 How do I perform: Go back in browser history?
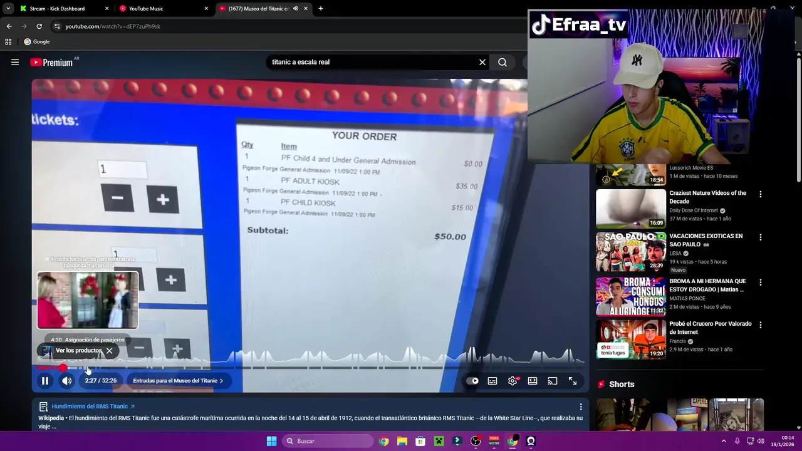click(x=9, y=26)
